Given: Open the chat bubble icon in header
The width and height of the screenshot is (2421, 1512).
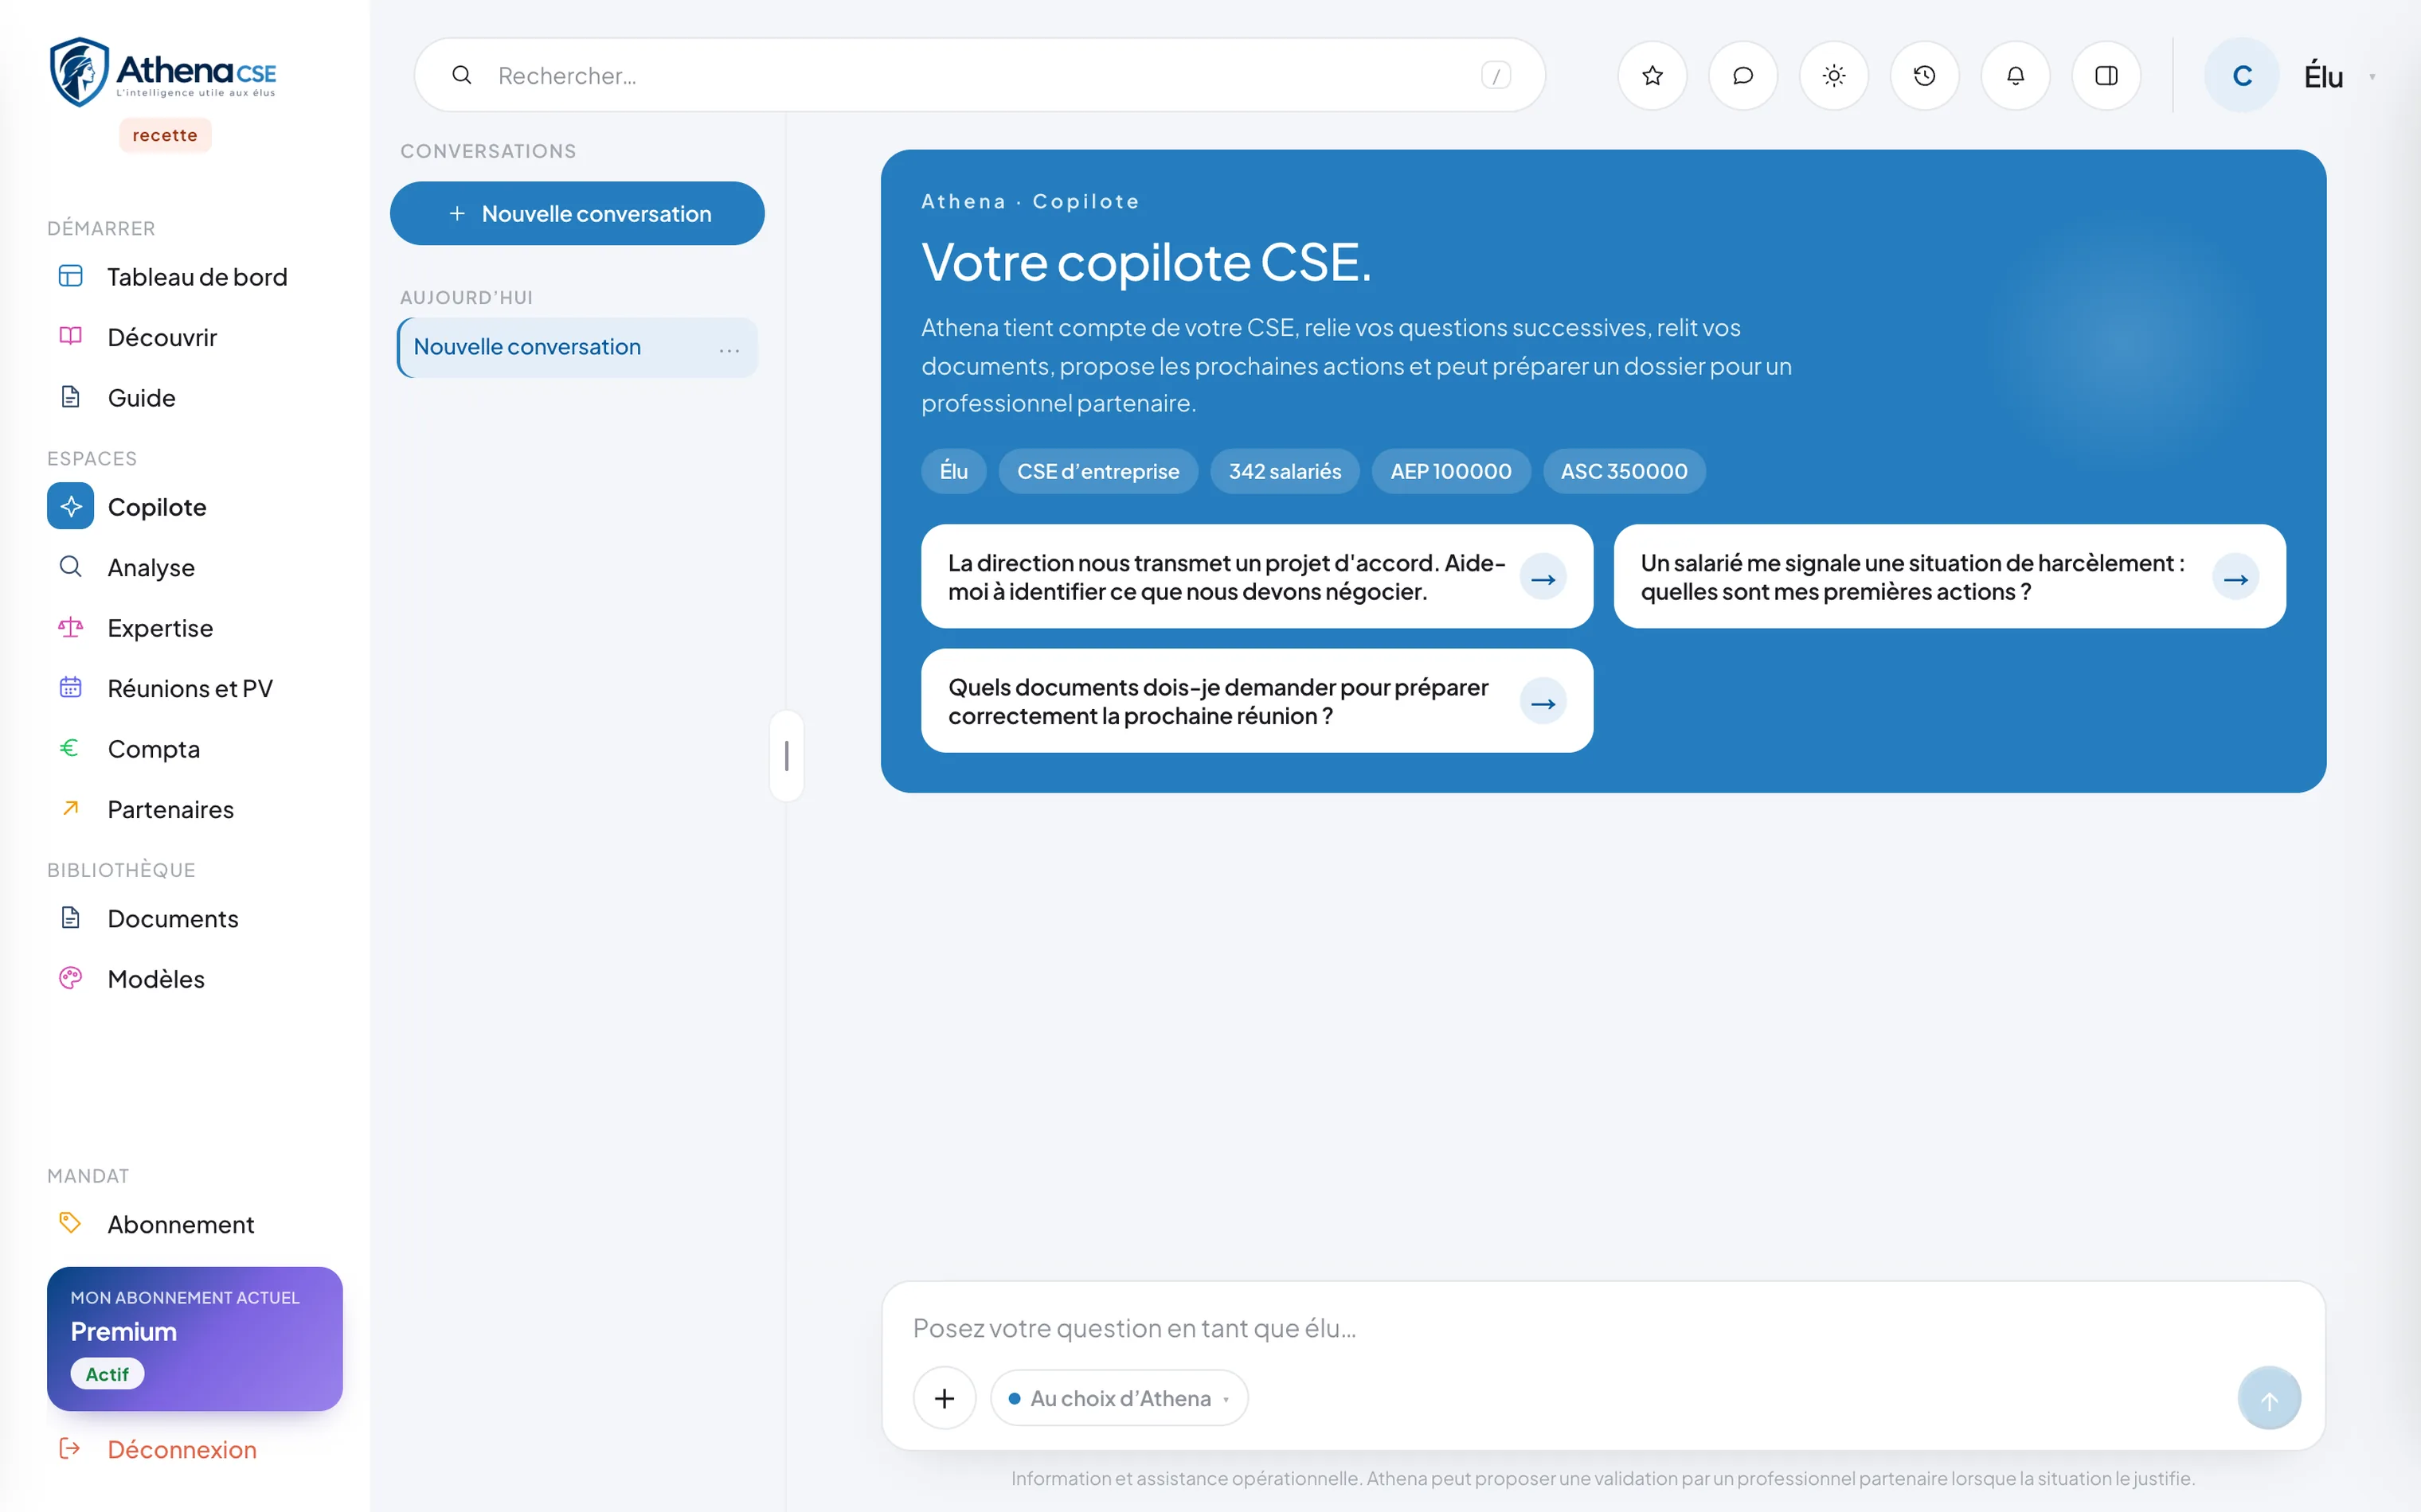Looking at the screenshot, I should [x=1742, y=75].
